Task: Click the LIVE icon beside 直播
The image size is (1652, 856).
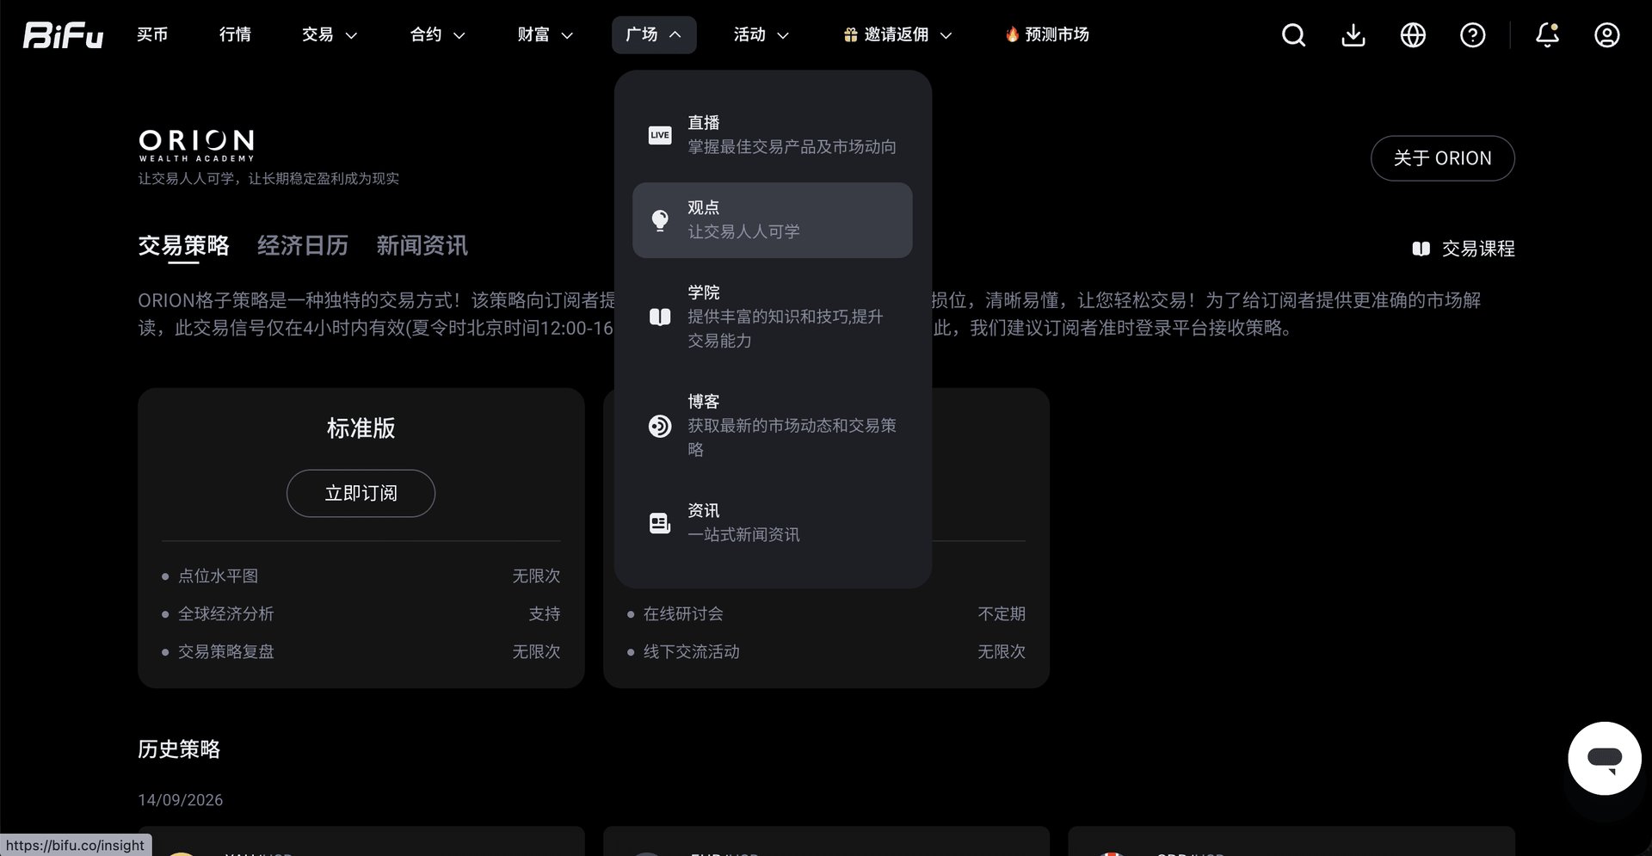Action: point(660,135)
